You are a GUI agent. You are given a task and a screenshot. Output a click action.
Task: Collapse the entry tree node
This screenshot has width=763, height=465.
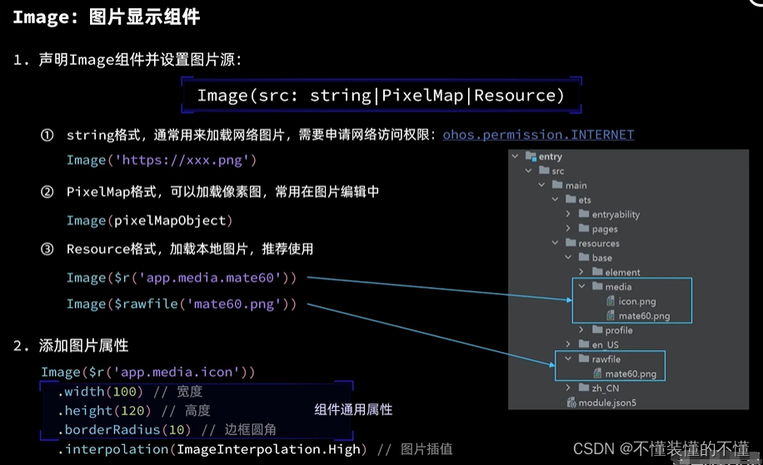tap(515, 156)
